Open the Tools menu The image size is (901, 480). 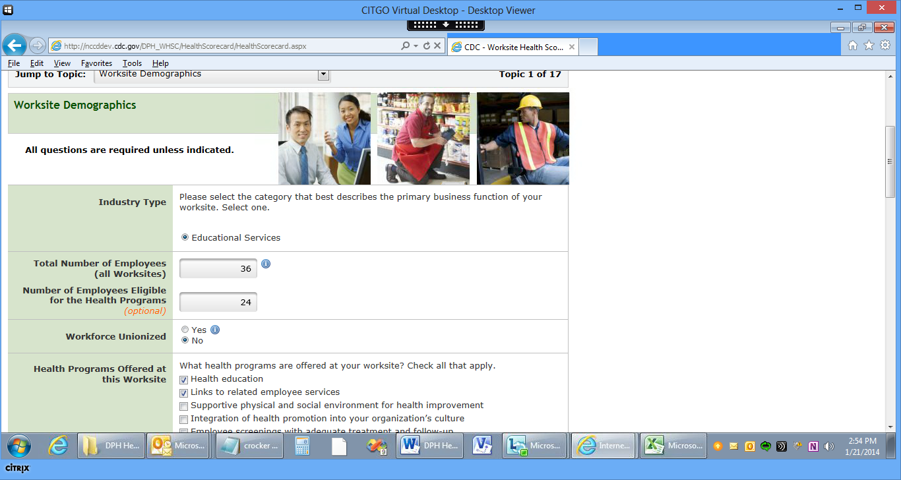coord(133,63)
